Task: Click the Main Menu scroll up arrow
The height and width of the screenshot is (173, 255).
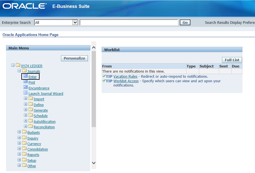Action: coord(94,48)
